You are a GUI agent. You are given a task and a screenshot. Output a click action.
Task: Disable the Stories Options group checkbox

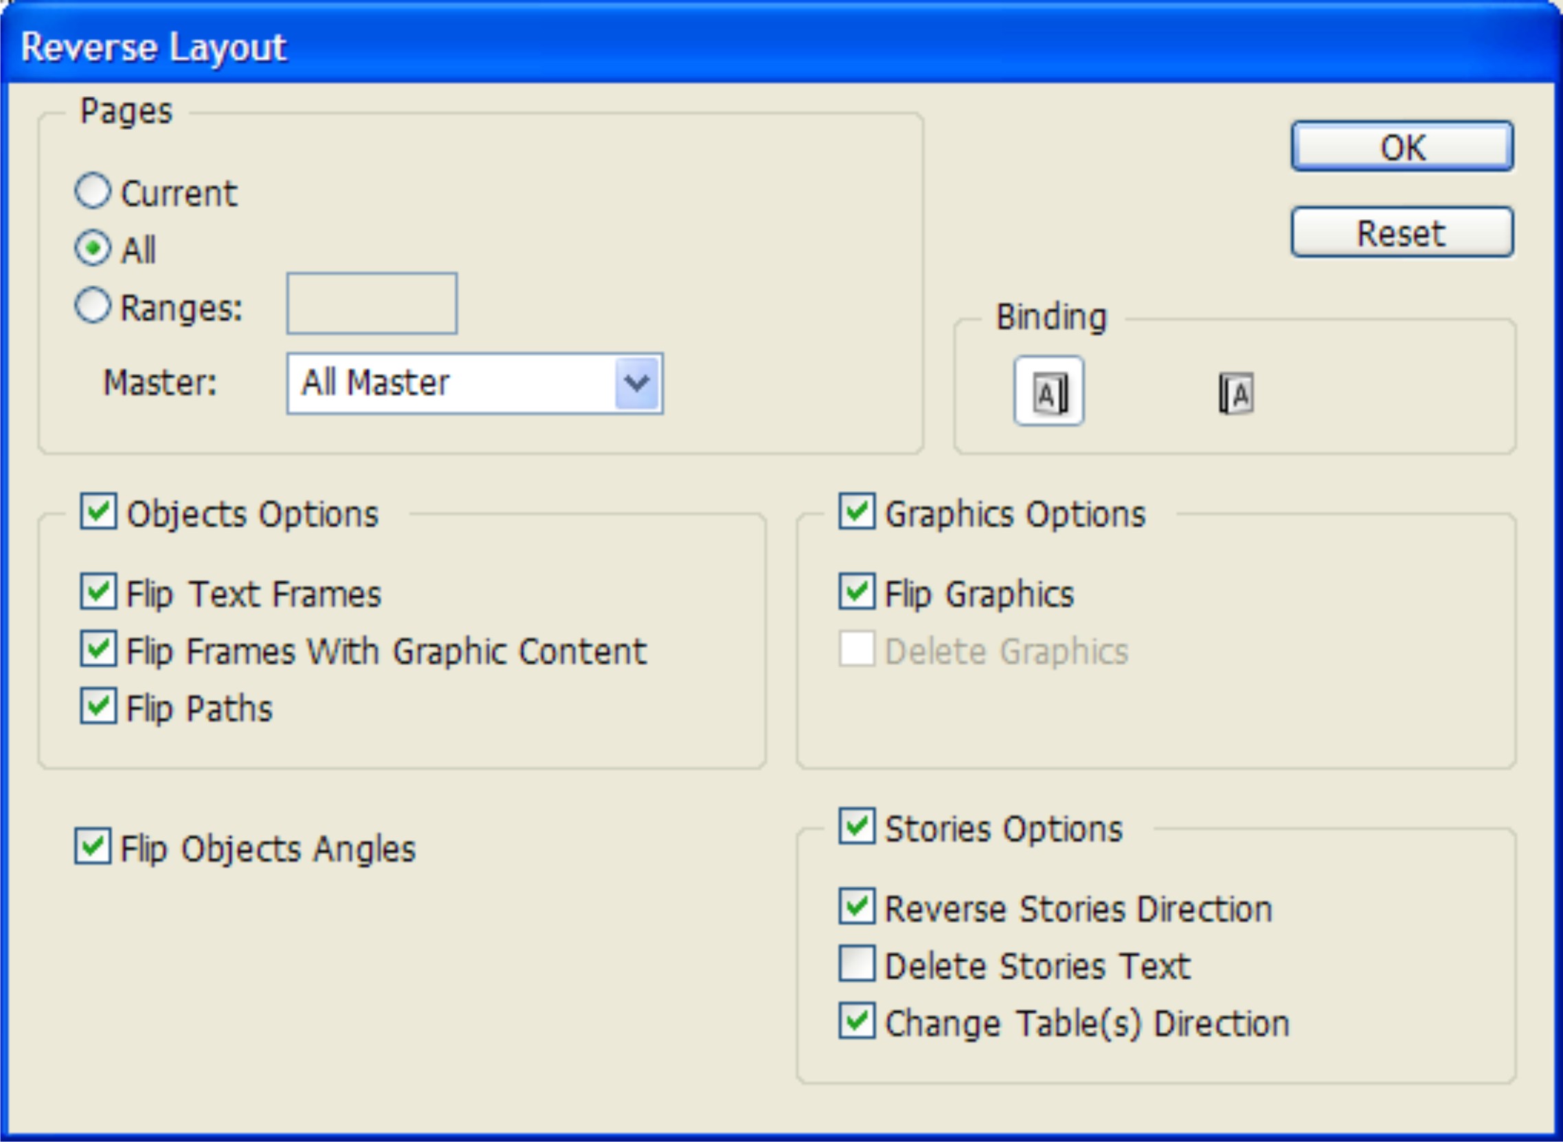coord(857,826)
